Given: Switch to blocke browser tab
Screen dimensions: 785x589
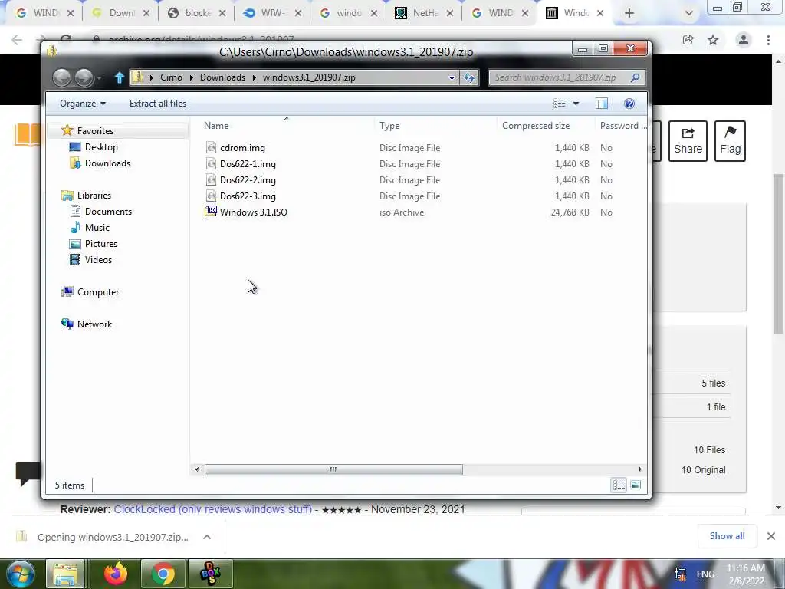Looking at the screenshot, I should pyautogui.click(x=197, y=13).
